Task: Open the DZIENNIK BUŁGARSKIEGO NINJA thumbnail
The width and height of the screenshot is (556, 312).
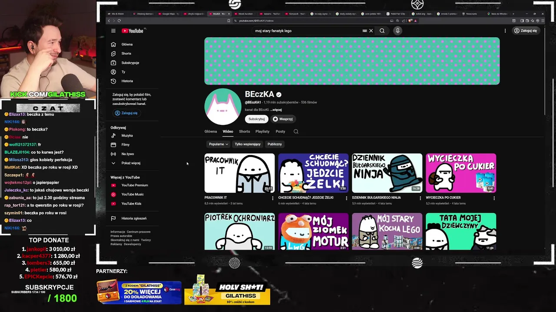Action: [387, 173]
